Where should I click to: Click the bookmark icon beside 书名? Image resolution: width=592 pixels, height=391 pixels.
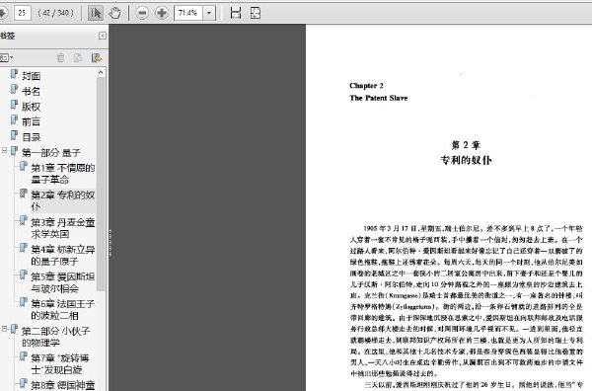click(15, 89)
